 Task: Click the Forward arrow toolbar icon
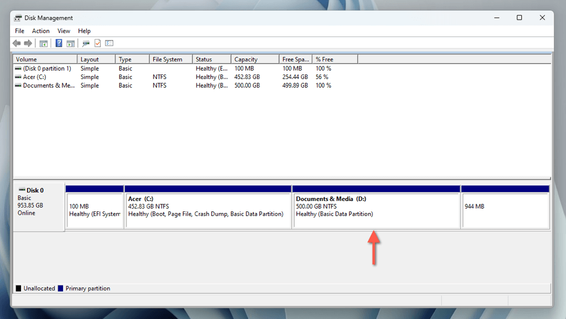point(28,43)
